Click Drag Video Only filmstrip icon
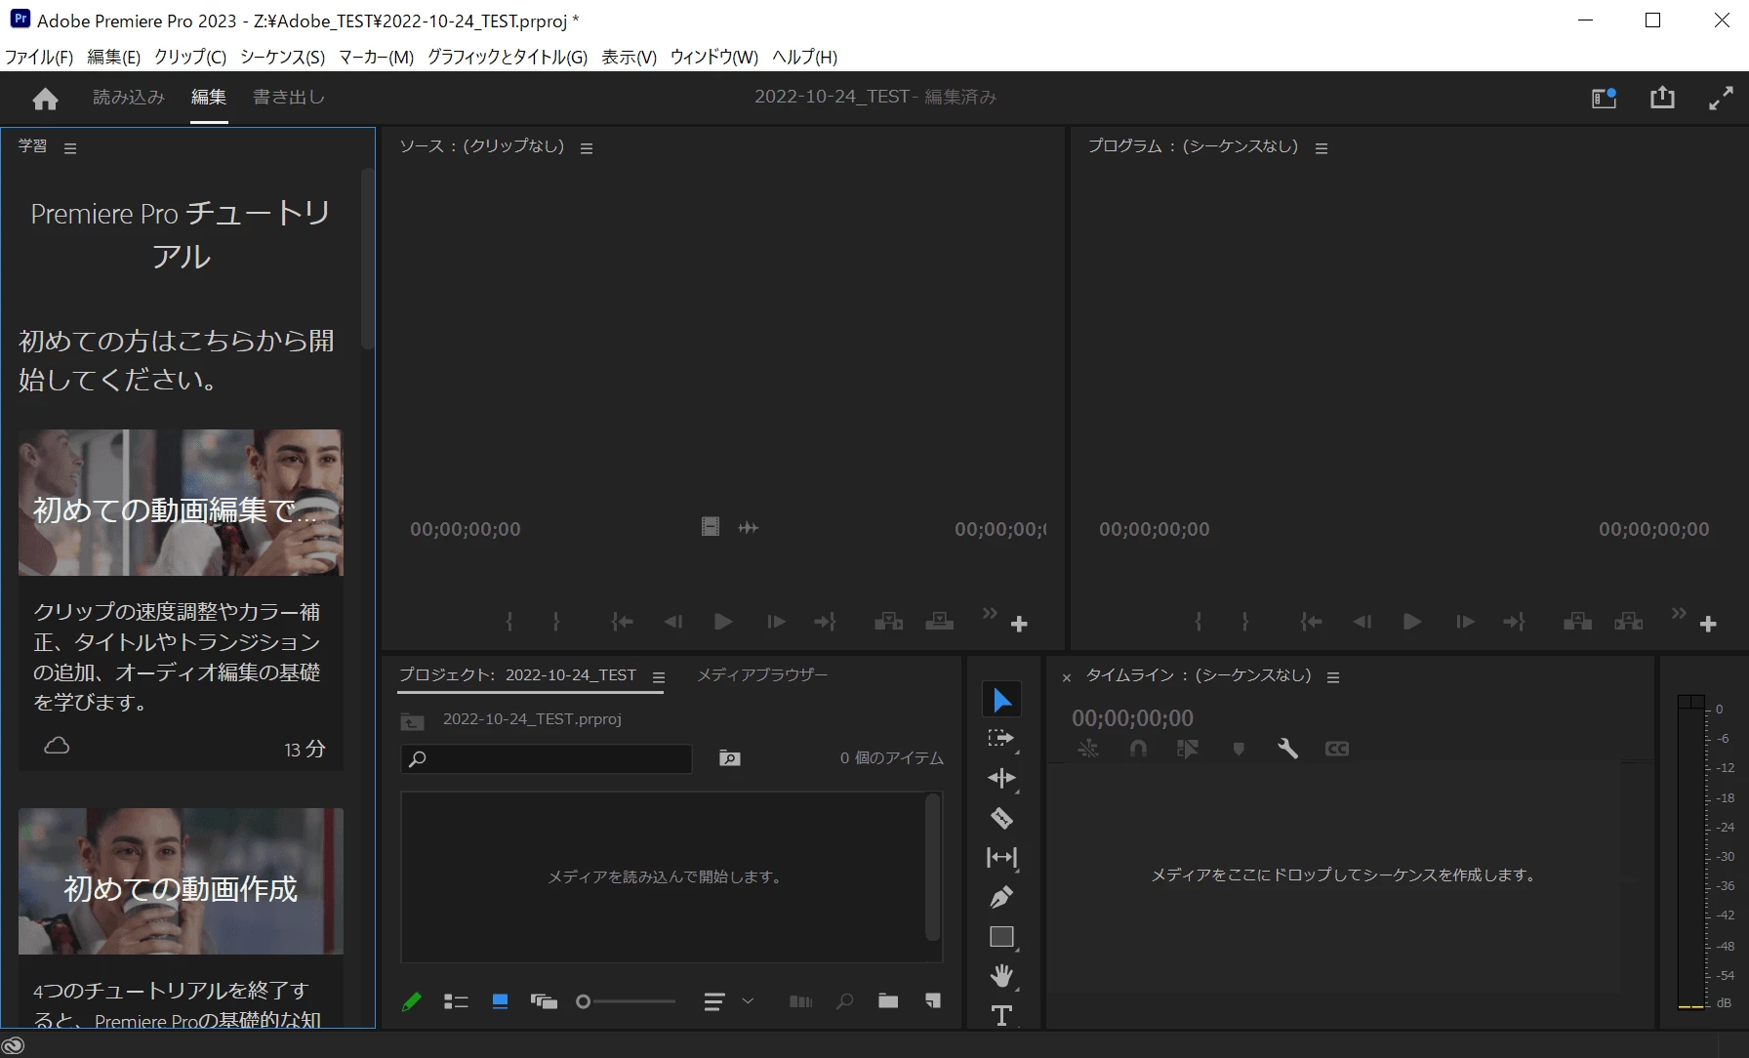 711,527
